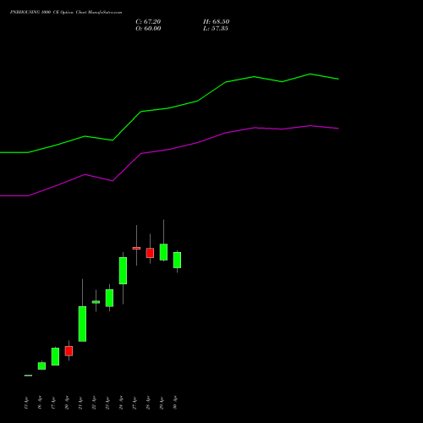
Task: Select the small 22 Apr green candle
Action: click(x=96, y=302)
